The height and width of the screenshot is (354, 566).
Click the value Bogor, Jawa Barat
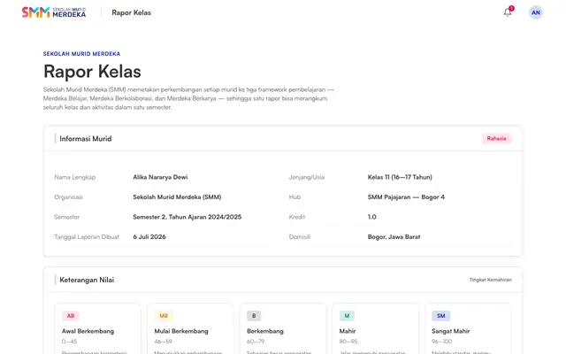tap(394, 236)
